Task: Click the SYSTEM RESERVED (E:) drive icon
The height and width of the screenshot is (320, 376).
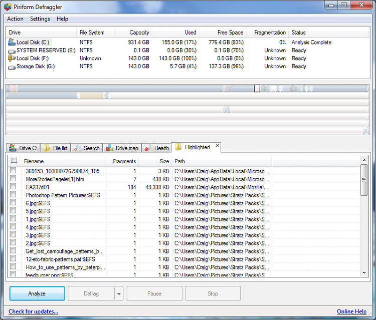Action: 12,51
